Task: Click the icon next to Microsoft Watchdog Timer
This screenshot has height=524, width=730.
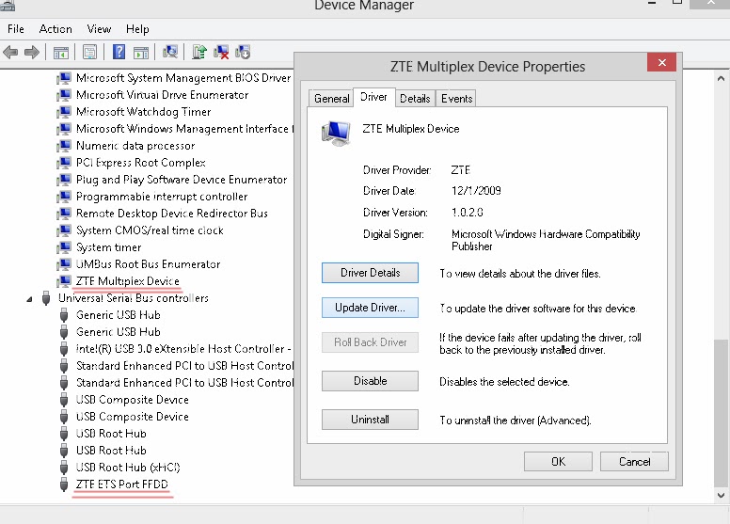Action: [64, 112]
